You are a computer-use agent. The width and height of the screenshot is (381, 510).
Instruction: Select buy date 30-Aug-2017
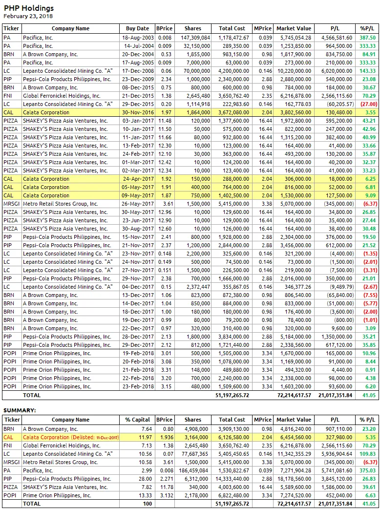point(138,229)
